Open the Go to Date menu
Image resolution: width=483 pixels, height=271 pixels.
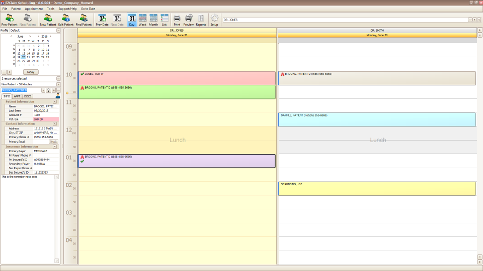(88, 9)
